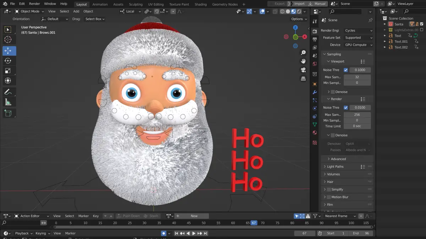Click the timeline playhead marker 67
The image size is (426, 239).
253,223
